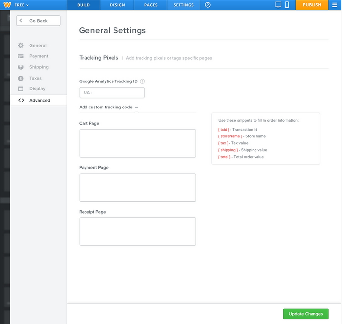
Task: Switch to the PAGES tab
Action: click(x=151, y=5)
